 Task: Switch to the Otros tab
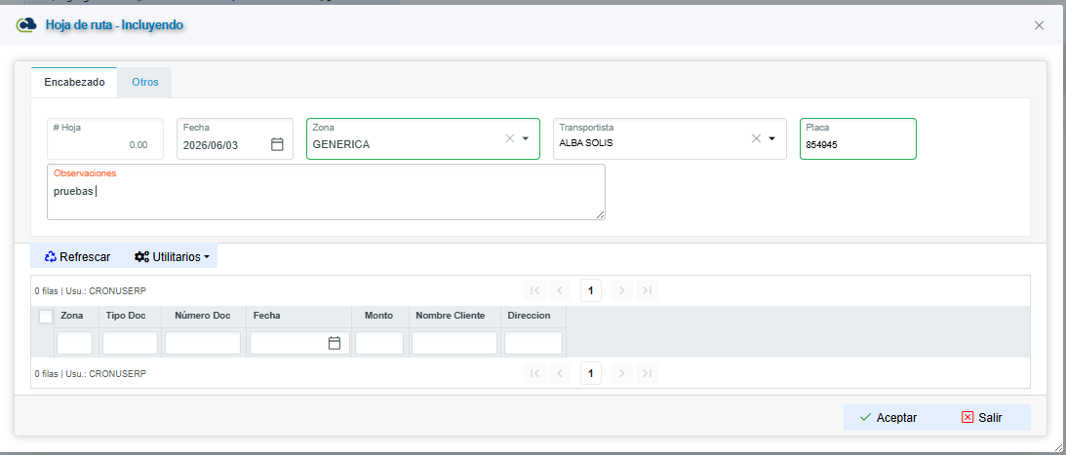pos(144,82)
